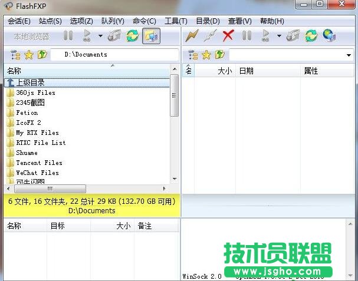Viewport: 358px width, 281px height.
Task: Click the log pane scroll up arrow
Action: [350, 224]
